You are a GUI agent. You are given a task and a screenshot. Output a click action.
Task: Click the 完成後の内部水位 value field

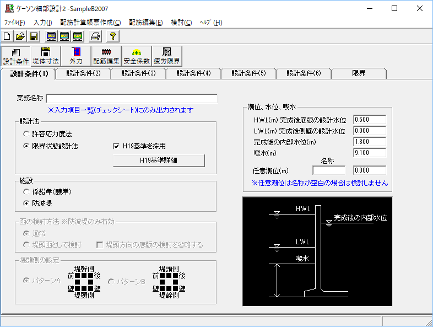pyautogui.click(x=370, y=142)
